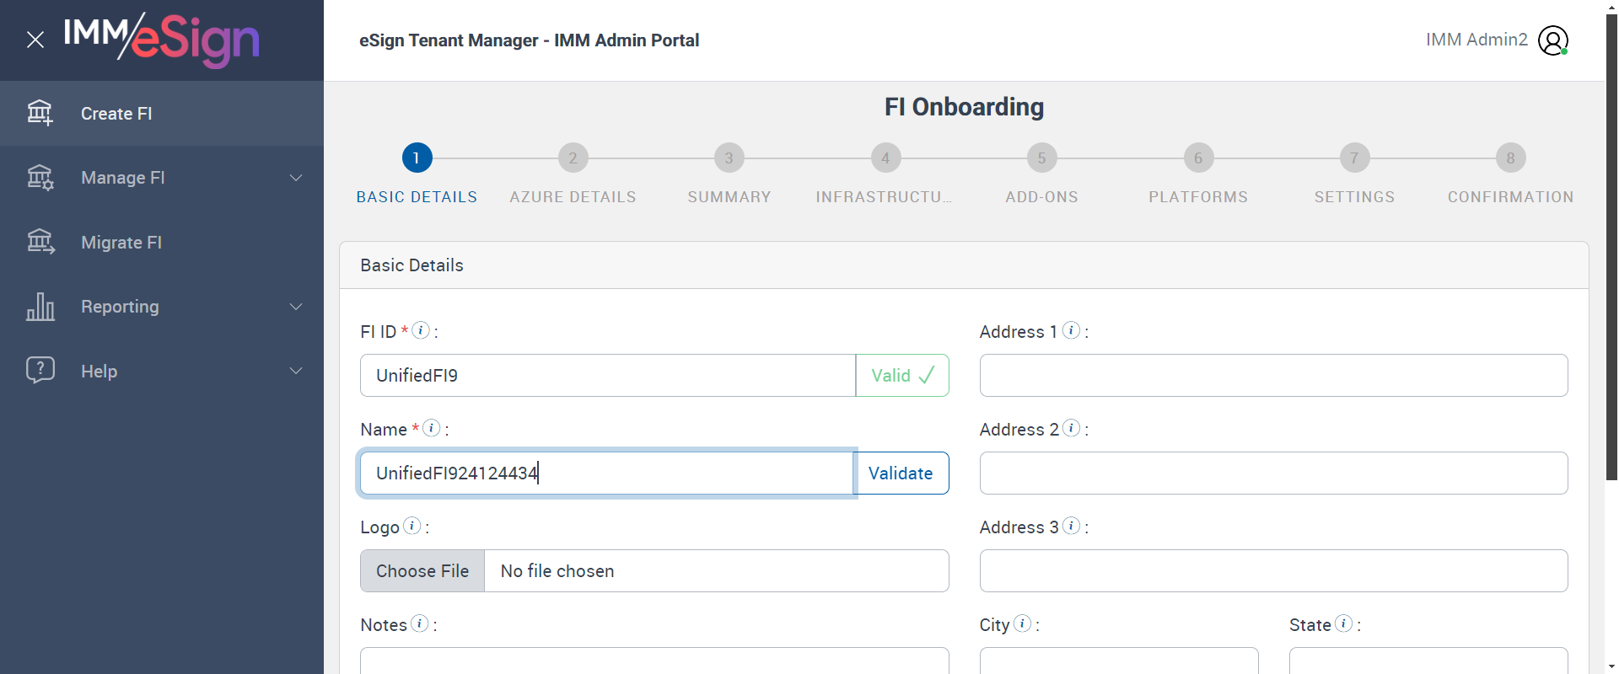Click the Address 2 input field
Viewport: 1619px width, 674px height.
click(x=1273, y=473)
